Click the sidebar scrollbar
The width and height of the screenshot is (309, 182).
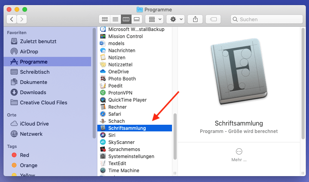[94, 83]
